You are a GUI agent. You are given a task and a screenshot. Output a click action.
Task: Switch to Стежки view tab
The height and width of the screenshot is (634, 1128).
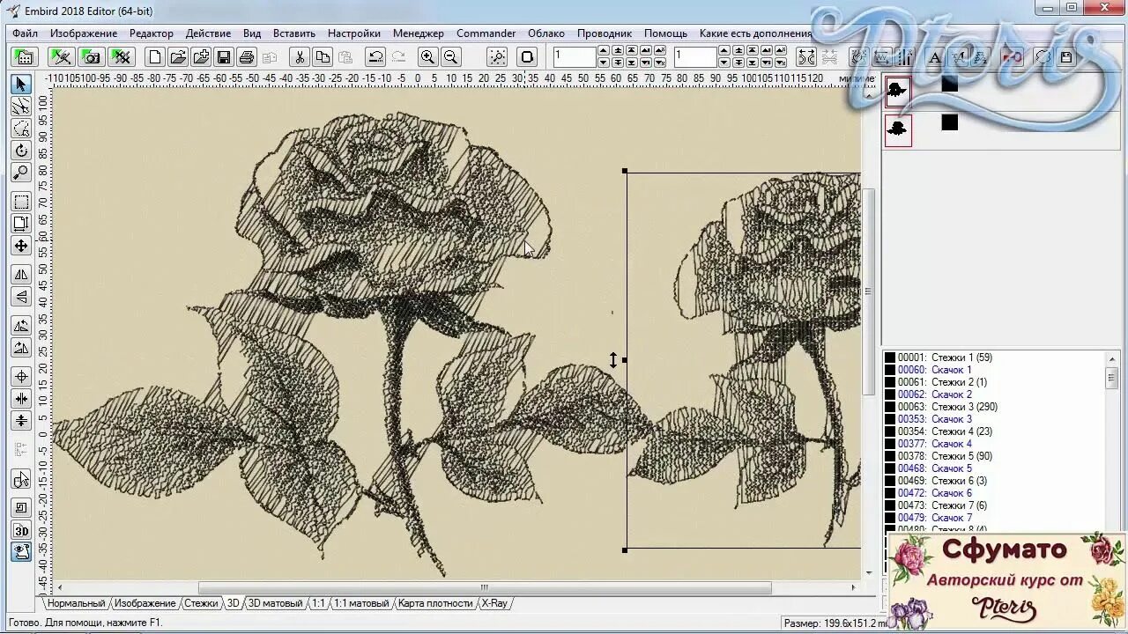pyautogui.click(x=201, y=603)
